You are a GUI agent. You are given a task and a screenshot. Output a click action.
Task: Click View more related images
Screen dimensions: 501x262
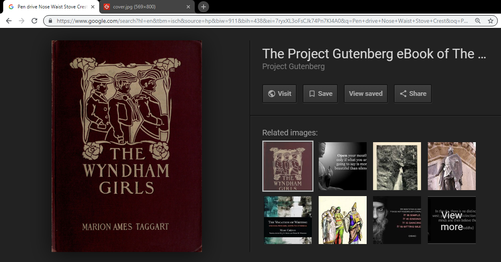(452, 220)
